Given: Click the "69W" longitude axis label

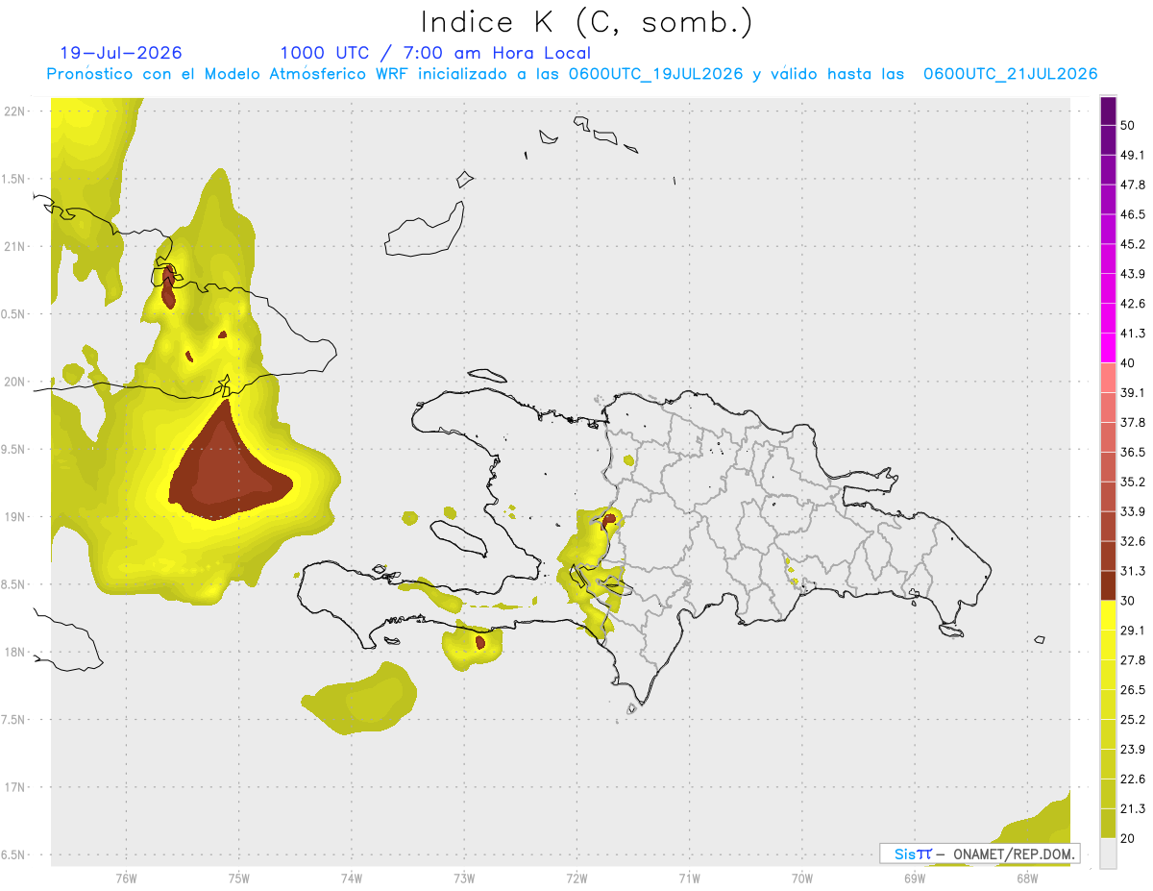Looking at the screenshot, I should pos(914,879).
